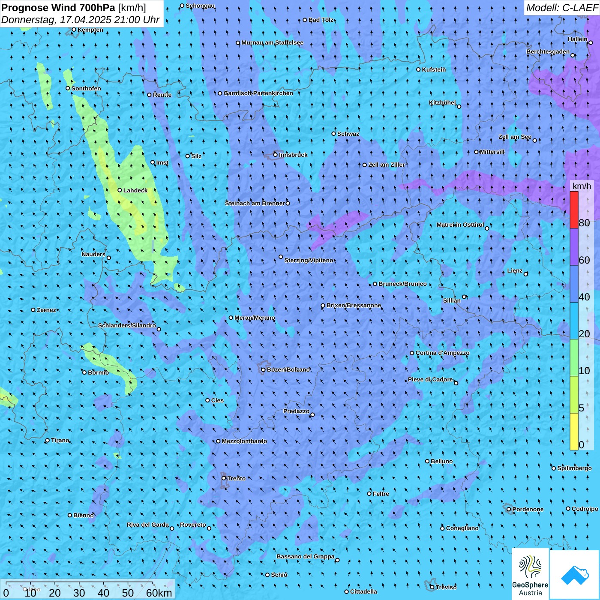The image size is (600, 600).
Task: Click the Reutte city label
Action: (x=162, y=95)
